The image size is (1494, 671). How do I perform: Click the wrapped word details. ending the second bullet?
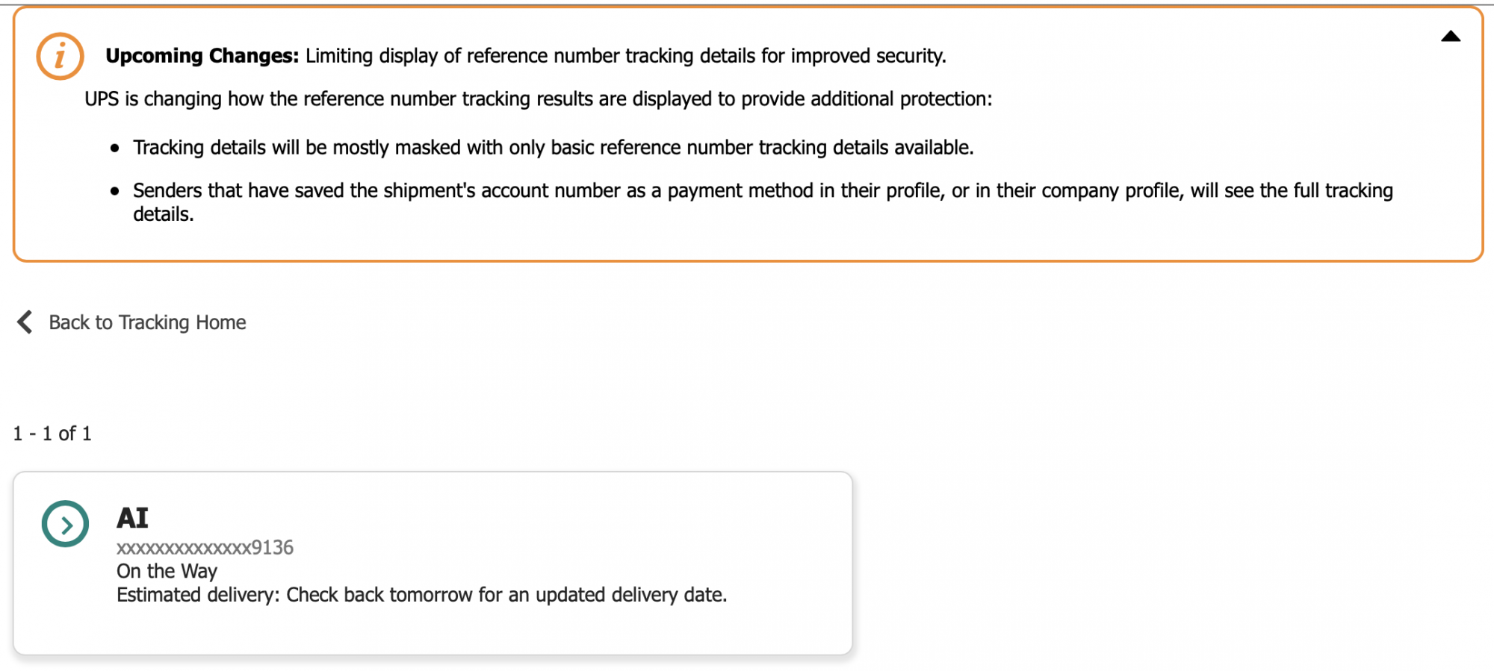coord(163,215)
